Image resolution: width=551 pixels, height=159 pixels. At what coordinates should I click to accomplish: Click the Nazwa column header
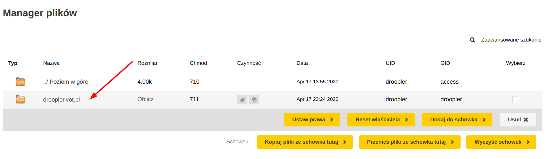[x=51, y=63]
